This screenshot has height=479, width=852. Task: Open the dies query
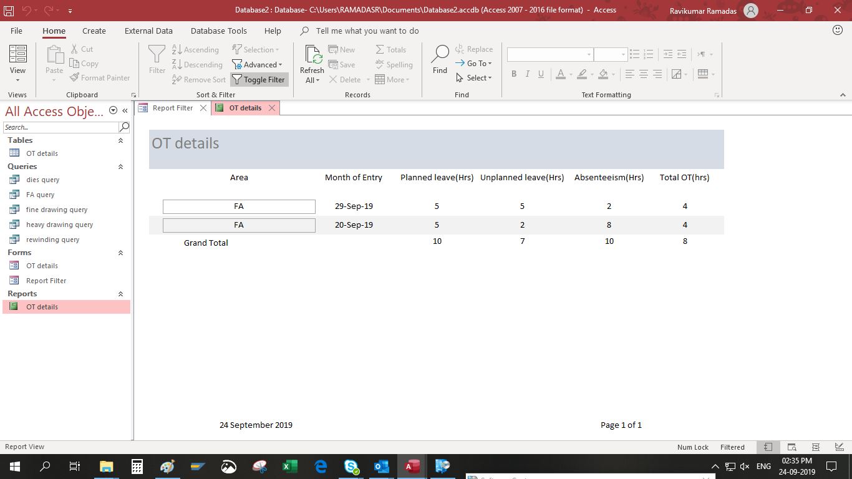tap(43, 180)
